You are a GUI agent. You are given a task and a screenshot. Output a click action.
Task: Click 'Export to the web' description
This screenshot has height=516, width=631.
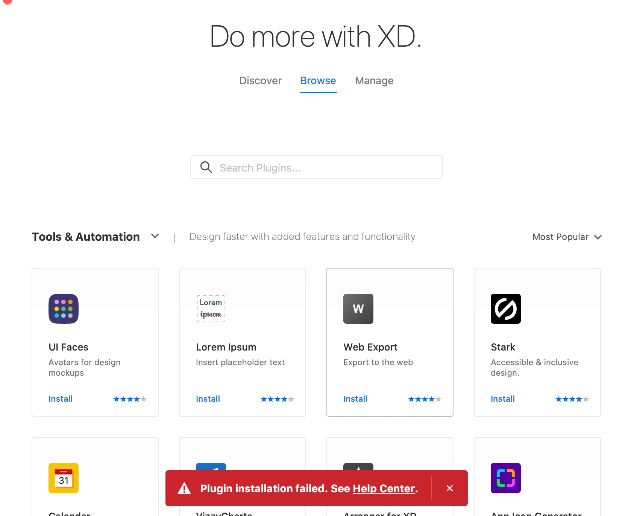point(378,362)
